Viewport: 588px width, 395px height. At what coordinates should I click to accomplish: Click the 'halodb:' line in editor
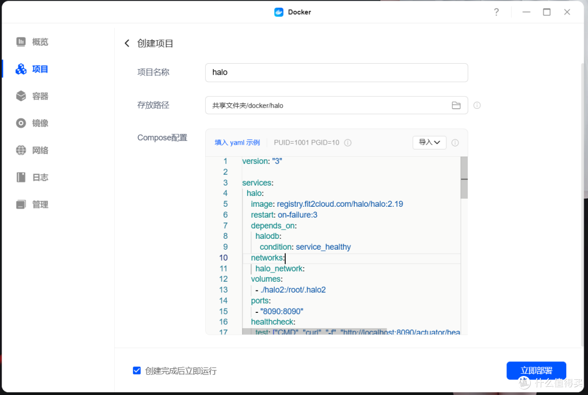pyautogui.click(x=268, y=236)
